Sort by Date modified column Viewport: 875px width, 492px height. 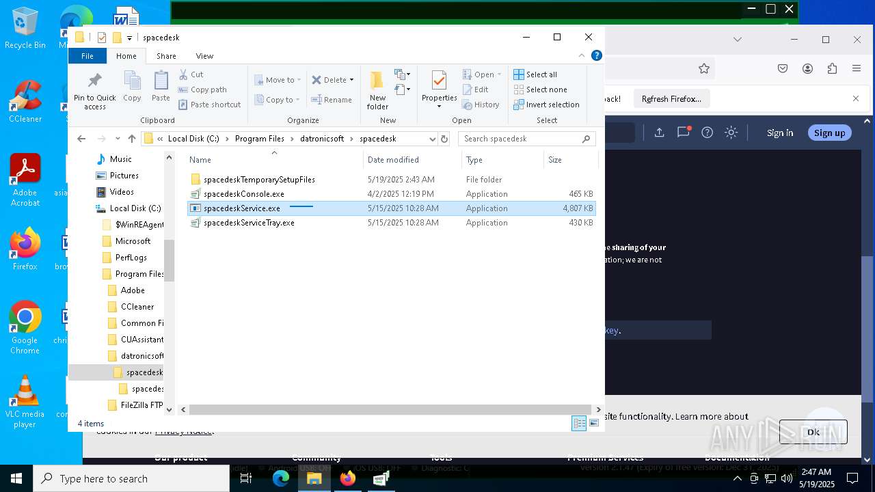pyautogui.click(x=412, y=160)
